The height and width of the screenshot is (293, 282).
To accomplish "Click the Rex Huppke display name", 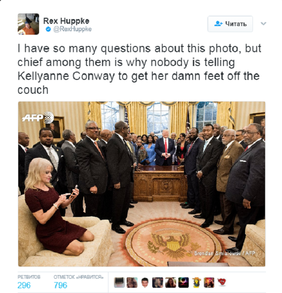I will [66, 21].
